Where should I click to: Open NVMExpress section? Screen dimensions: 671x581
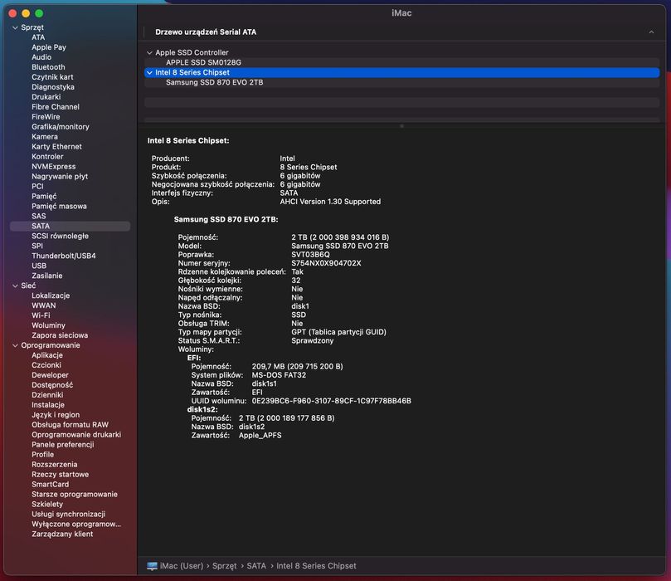point(53,167)
